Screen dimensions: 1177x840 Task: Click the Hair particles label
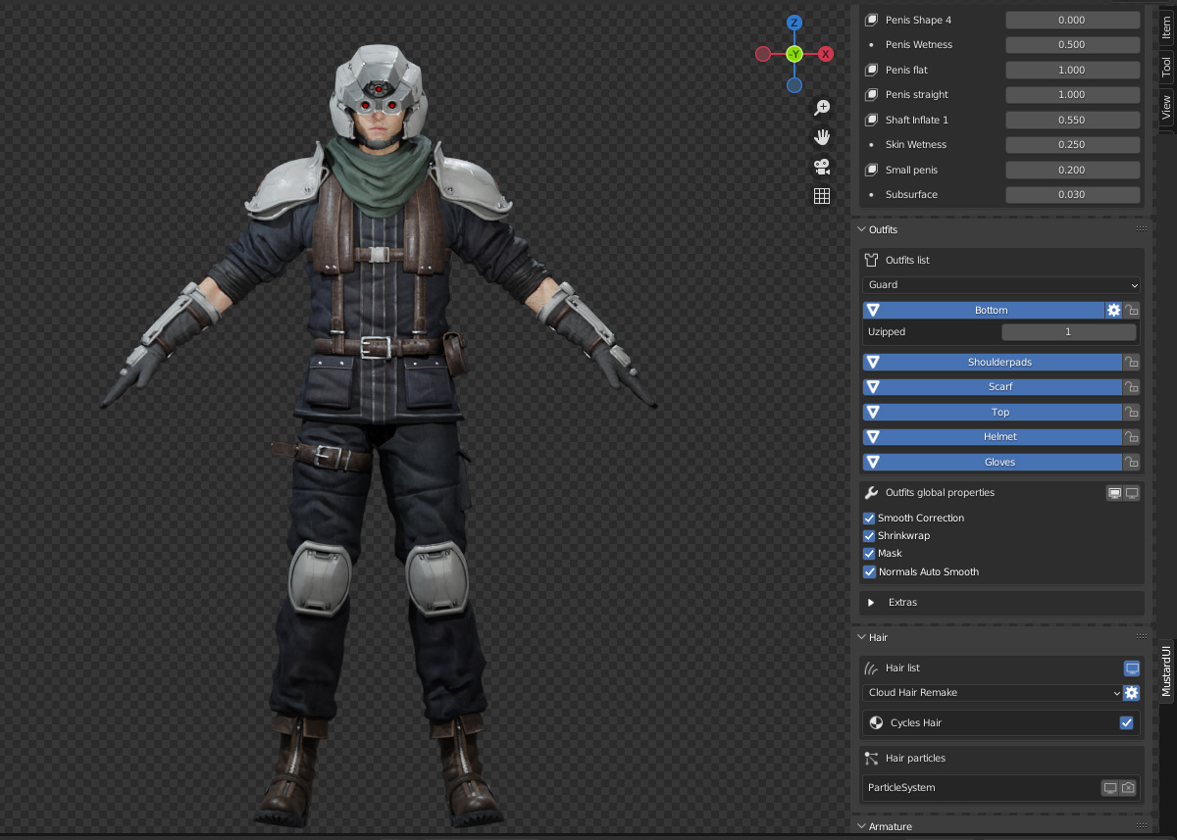click(915, 759)
